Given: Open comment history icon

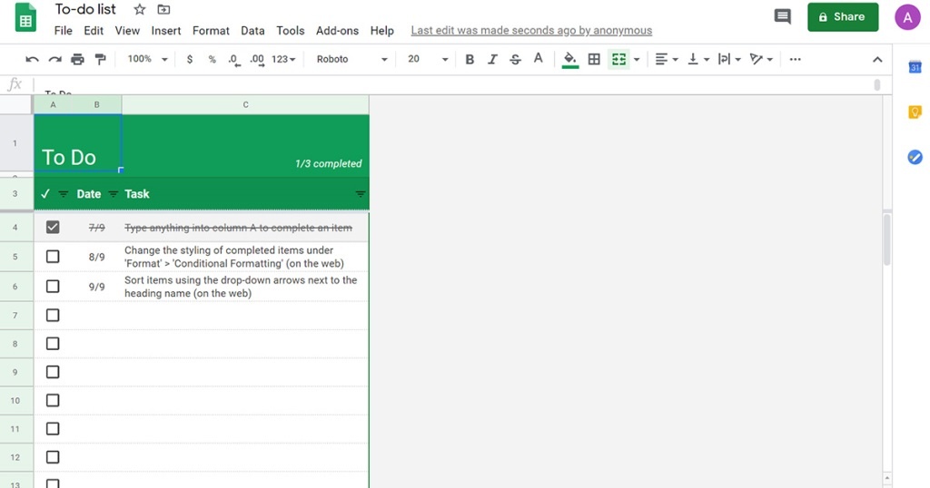Looking at the screenshot, I should click(781, 16).
